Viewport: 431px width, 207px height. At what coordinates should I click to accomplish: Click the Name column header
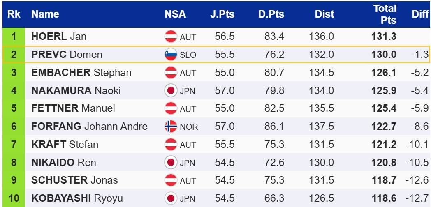(45, 14)
